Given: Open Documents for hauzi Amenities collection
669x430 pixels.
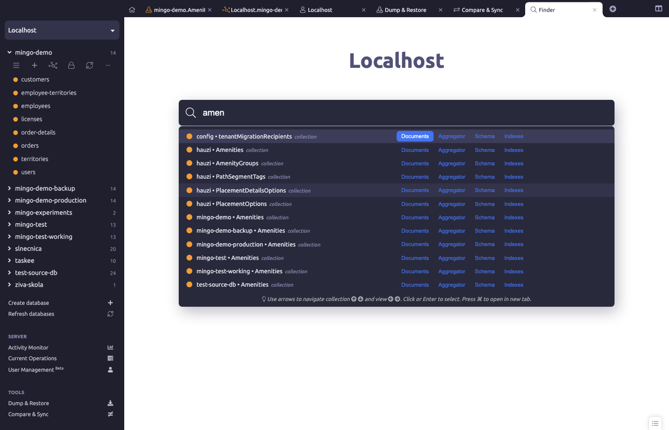Looking at the screenshot, I should 415,150.
